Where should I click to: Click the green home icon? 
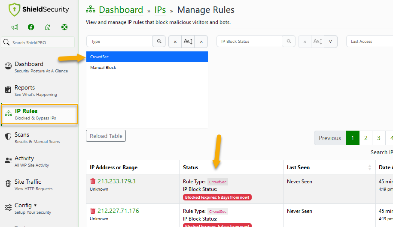coord(48,27)
